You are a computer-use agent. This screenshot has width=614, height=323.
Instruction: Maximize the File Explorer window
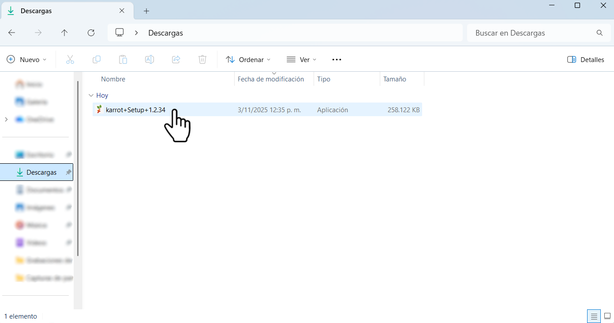click(577, 5)
